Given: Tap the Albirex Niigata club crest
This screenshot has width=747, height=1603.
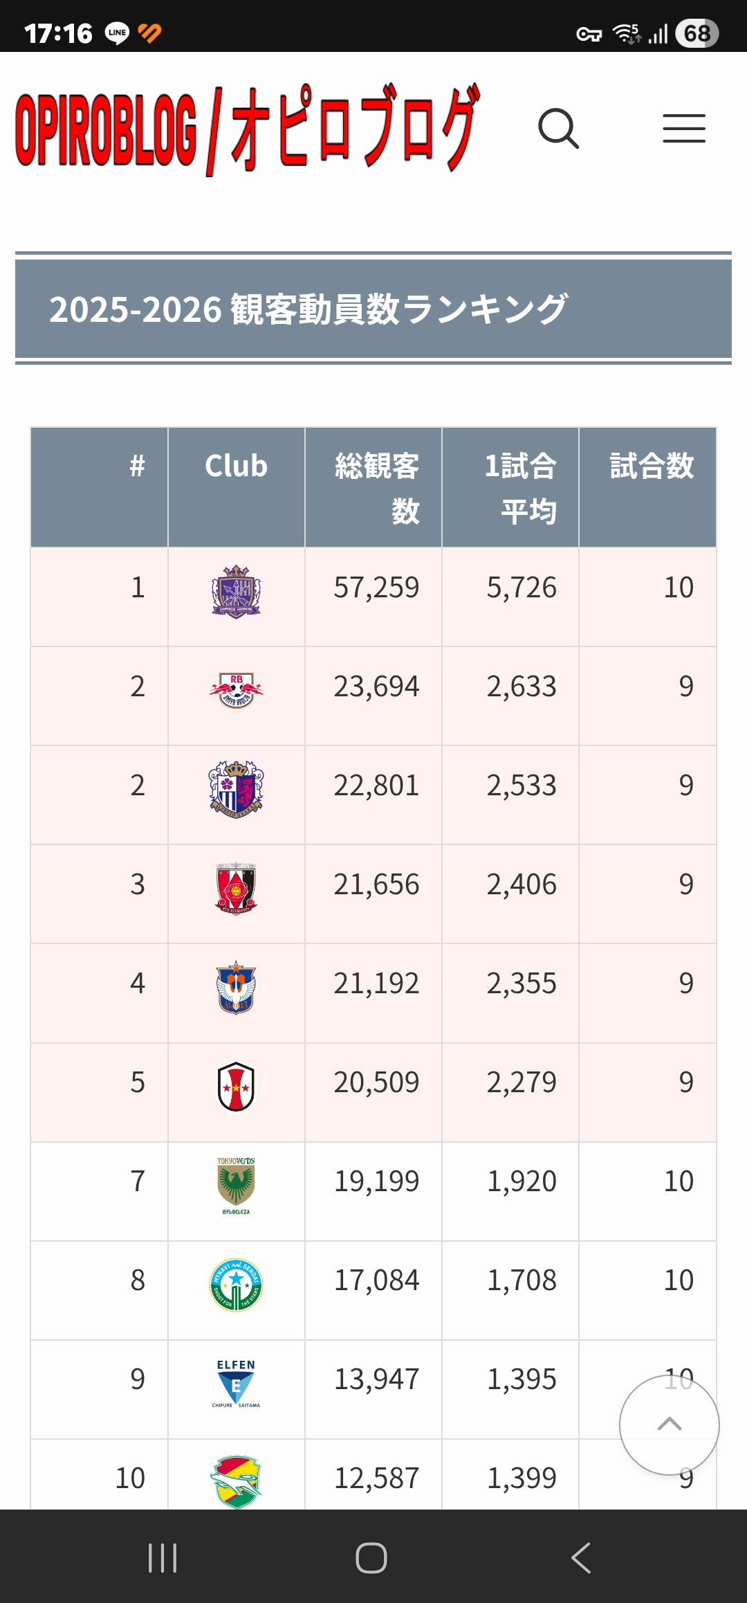Looking at the screenshot, I should [x=236, y=988].
